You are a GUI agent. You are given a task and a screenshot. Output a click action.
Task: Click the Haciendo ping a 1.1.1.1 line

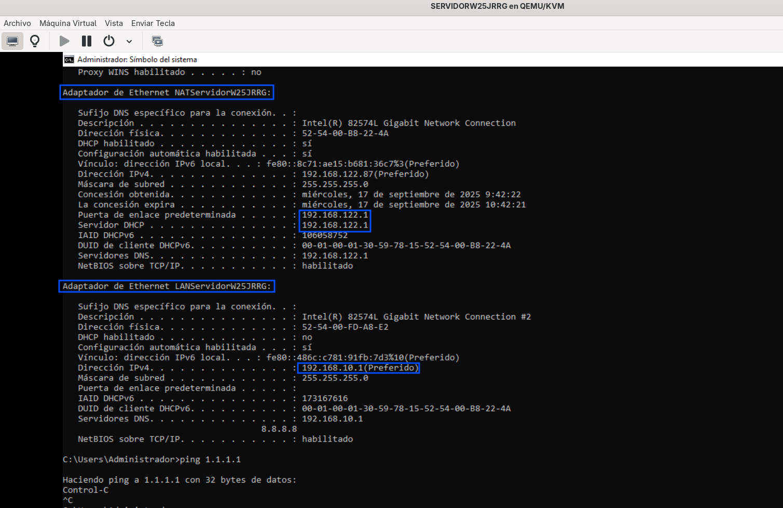[x=180, y=480]
